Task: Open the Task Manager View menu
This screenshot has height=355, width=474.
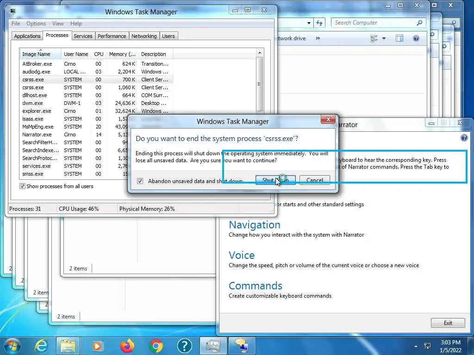Action: tap(58, 24)
